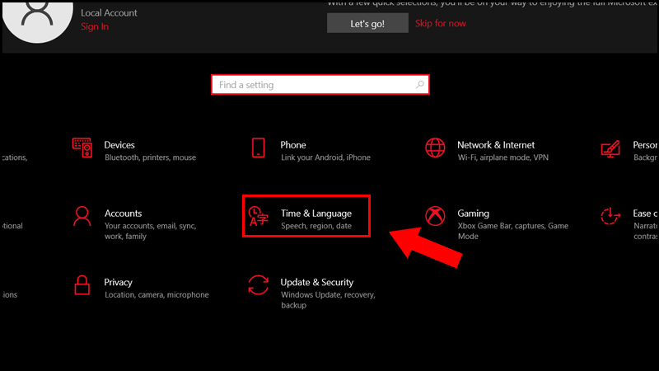Click the Sign In link
Screen dimensions: 659x371
click(x=95, y=26)
